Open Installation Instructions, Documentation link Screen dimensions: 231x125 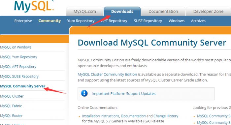114,116
